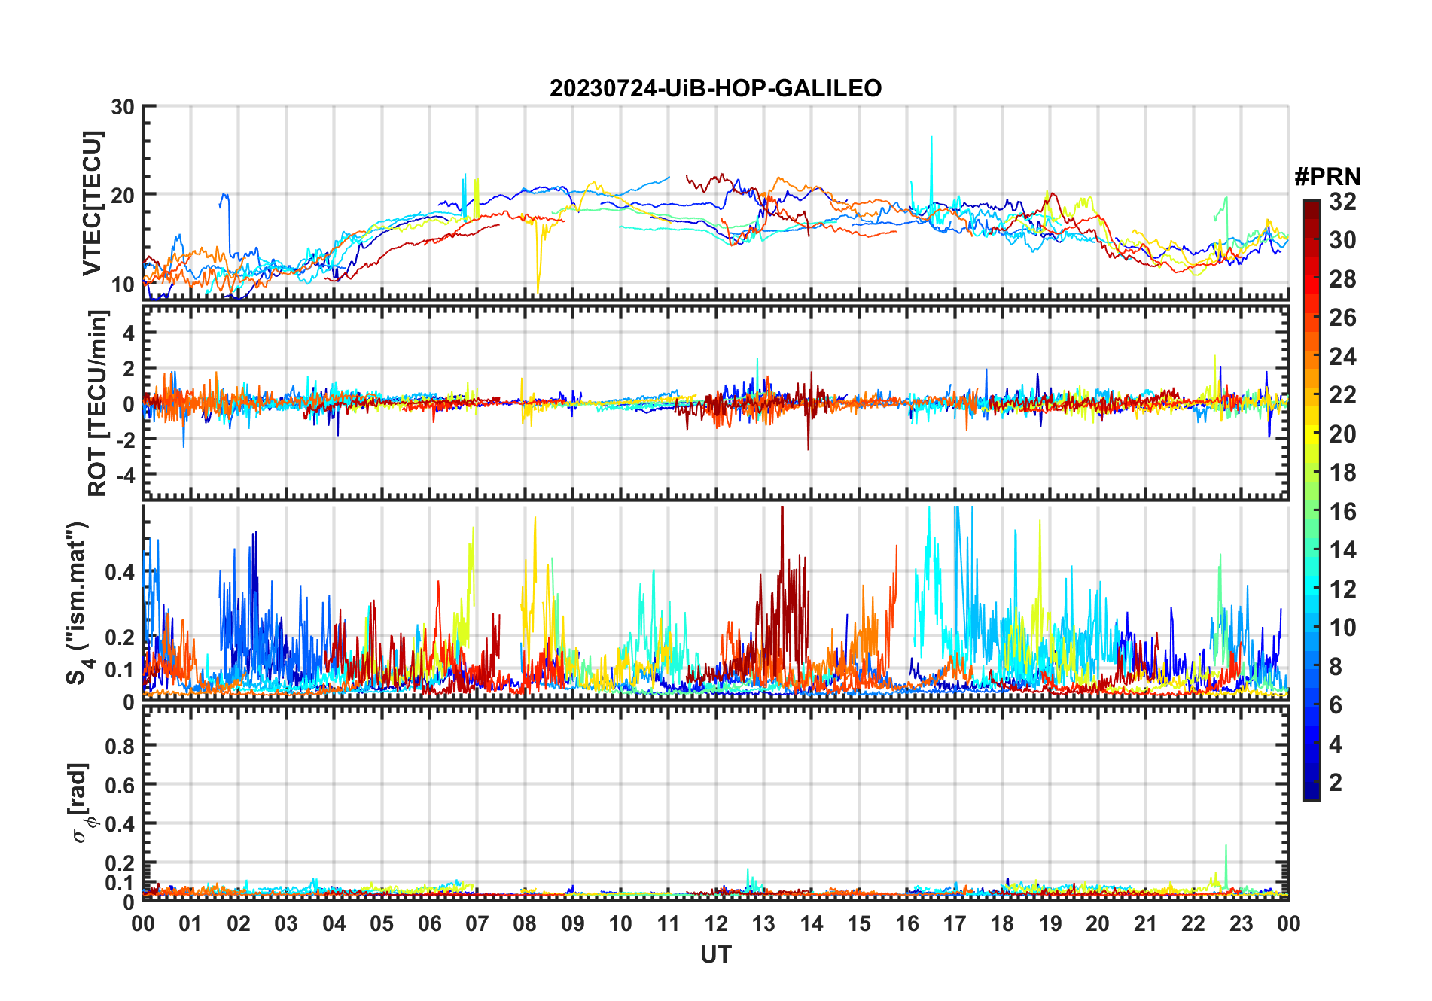Click the plot title "20230724-UiB-HOP-GALILEO"
The height and width of the screenshot is (1001, 1432).
click(715, 89)
